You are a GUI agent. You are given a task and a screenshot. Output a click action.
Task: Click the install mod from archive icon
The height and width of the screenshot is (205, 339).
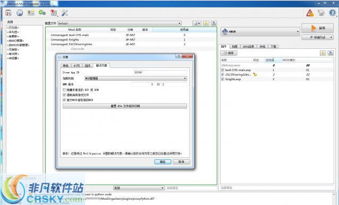click(9, 13)
